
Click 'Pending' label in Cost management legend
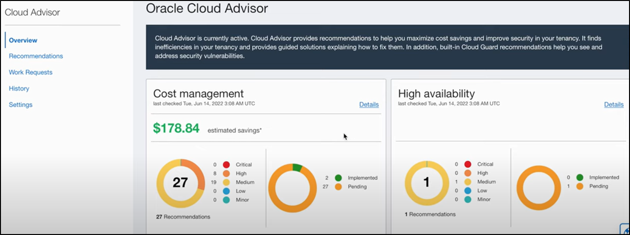357,187
